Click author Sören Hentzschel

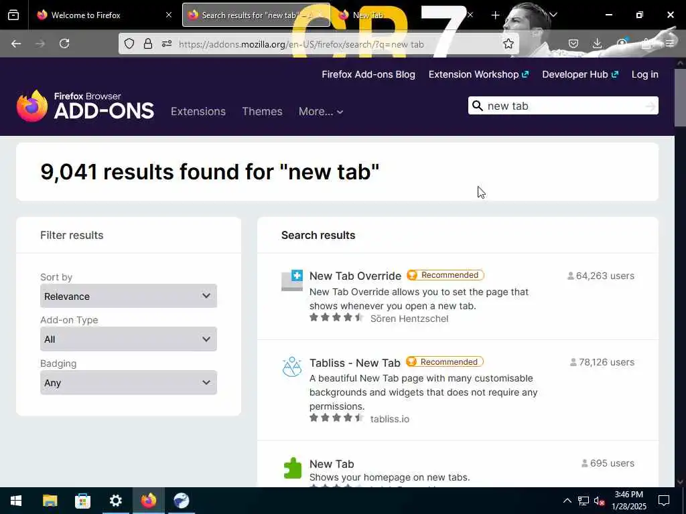pos(409,319)
